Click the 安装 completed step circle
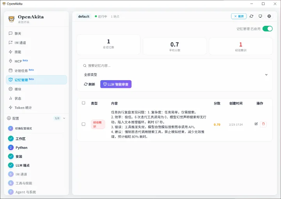 point(11,156)
